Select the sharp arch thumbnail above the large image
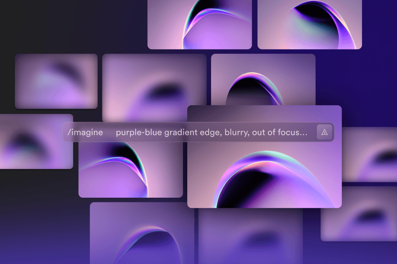This screenshot has height=264, width=397. coord(263,79)
